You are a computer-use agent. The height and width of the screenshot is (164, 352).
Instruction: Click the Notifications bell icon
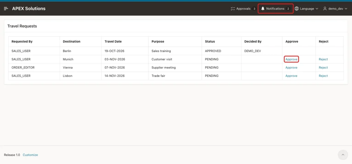coord(263,9)
